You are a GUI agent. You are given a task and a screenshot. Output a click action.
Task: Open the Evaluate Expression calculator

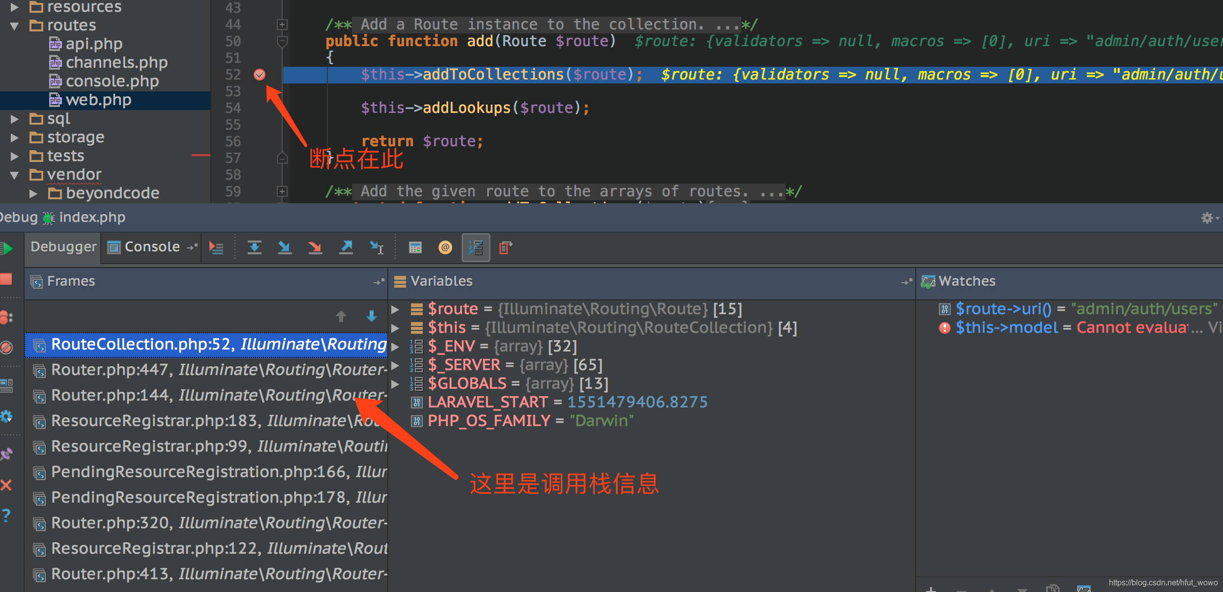(415, 247)
